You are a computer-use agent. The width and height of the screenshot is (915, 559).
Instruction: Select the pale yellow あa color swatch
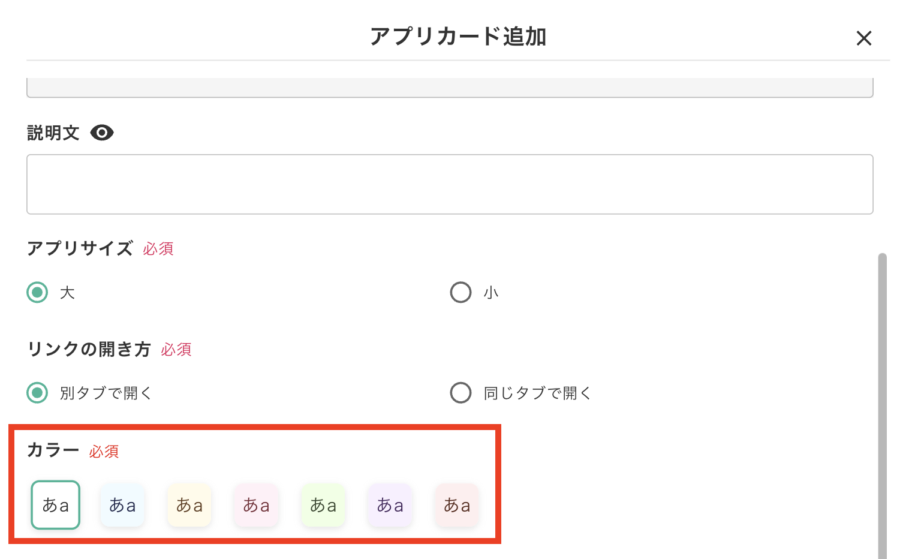point(189,505)
